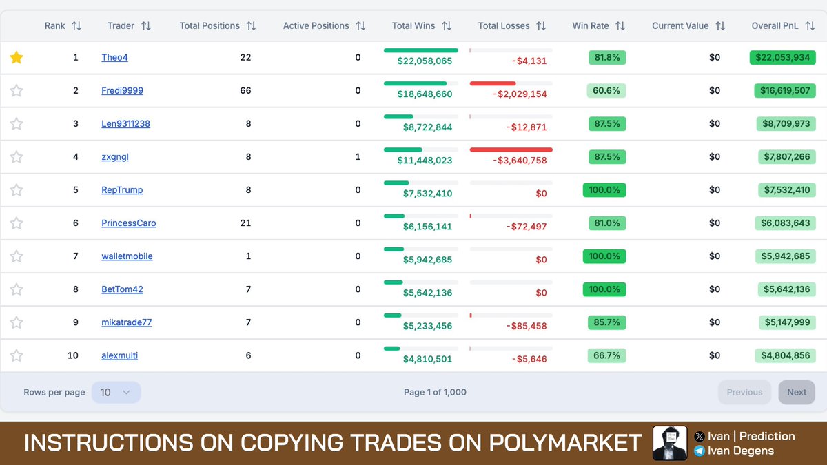
Task: Click the Rank column header label
Action: 55,26
